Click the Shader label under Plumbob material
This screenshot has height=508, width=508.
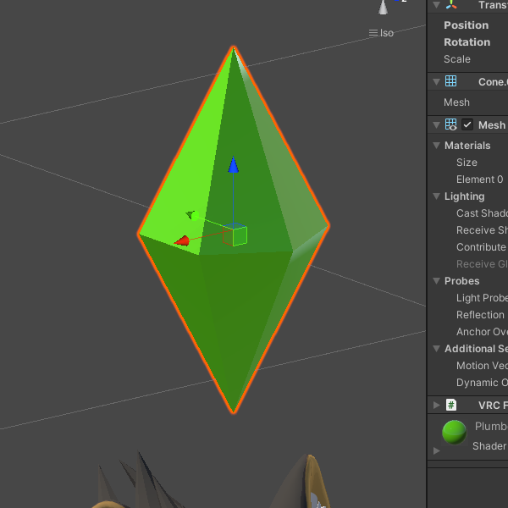tap(489, 446)
